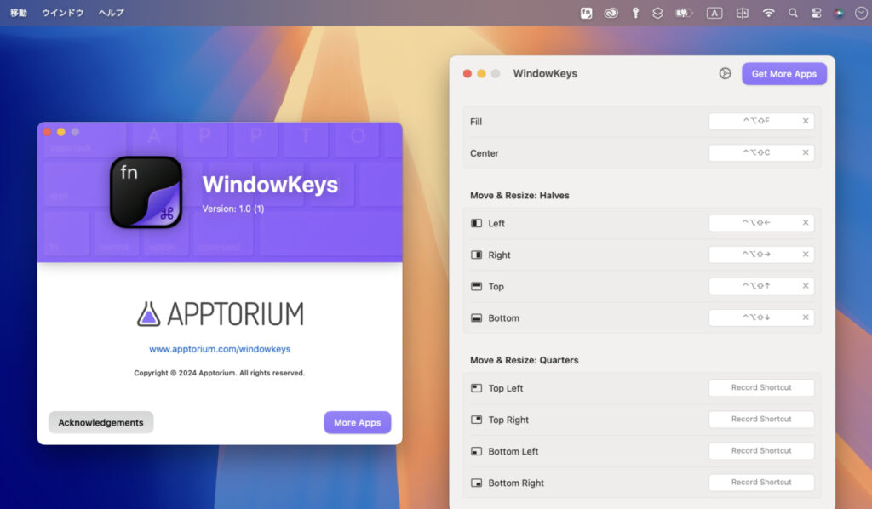Image resolution: width=872 pixels, height=509 pixels.
Task: Click the WindowKeys app icon in About window
Action: (146, 192)
